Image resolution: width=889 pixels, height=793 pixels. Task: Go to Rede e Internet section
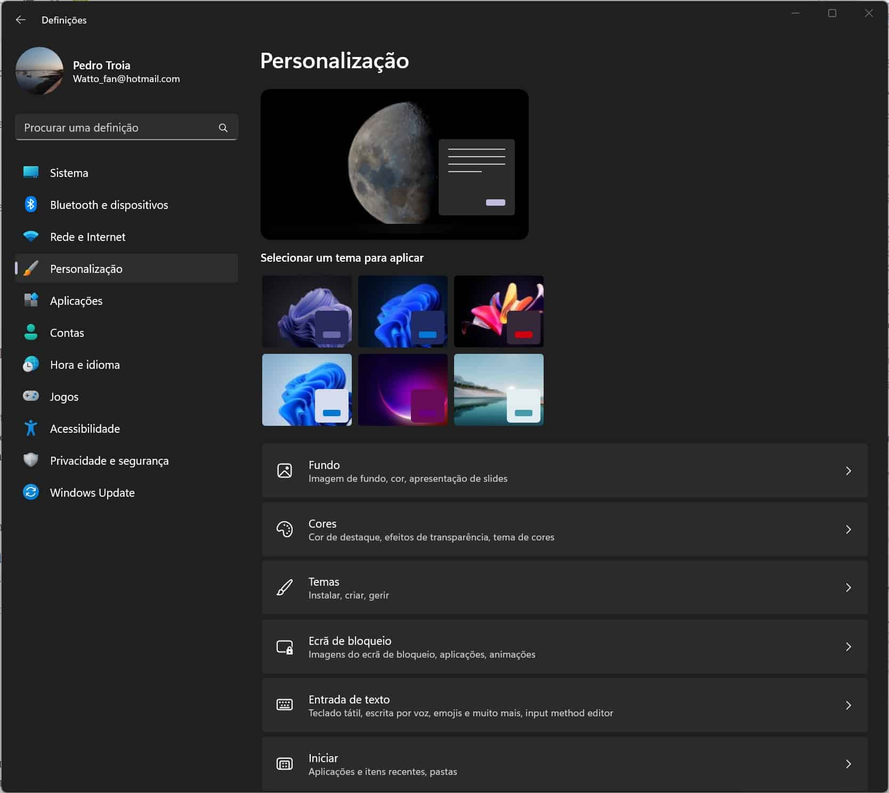point(87,237)
